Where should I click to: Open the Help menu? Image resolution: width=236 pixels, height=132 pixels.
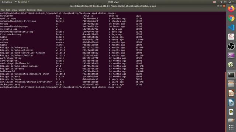tap(39, 10)
